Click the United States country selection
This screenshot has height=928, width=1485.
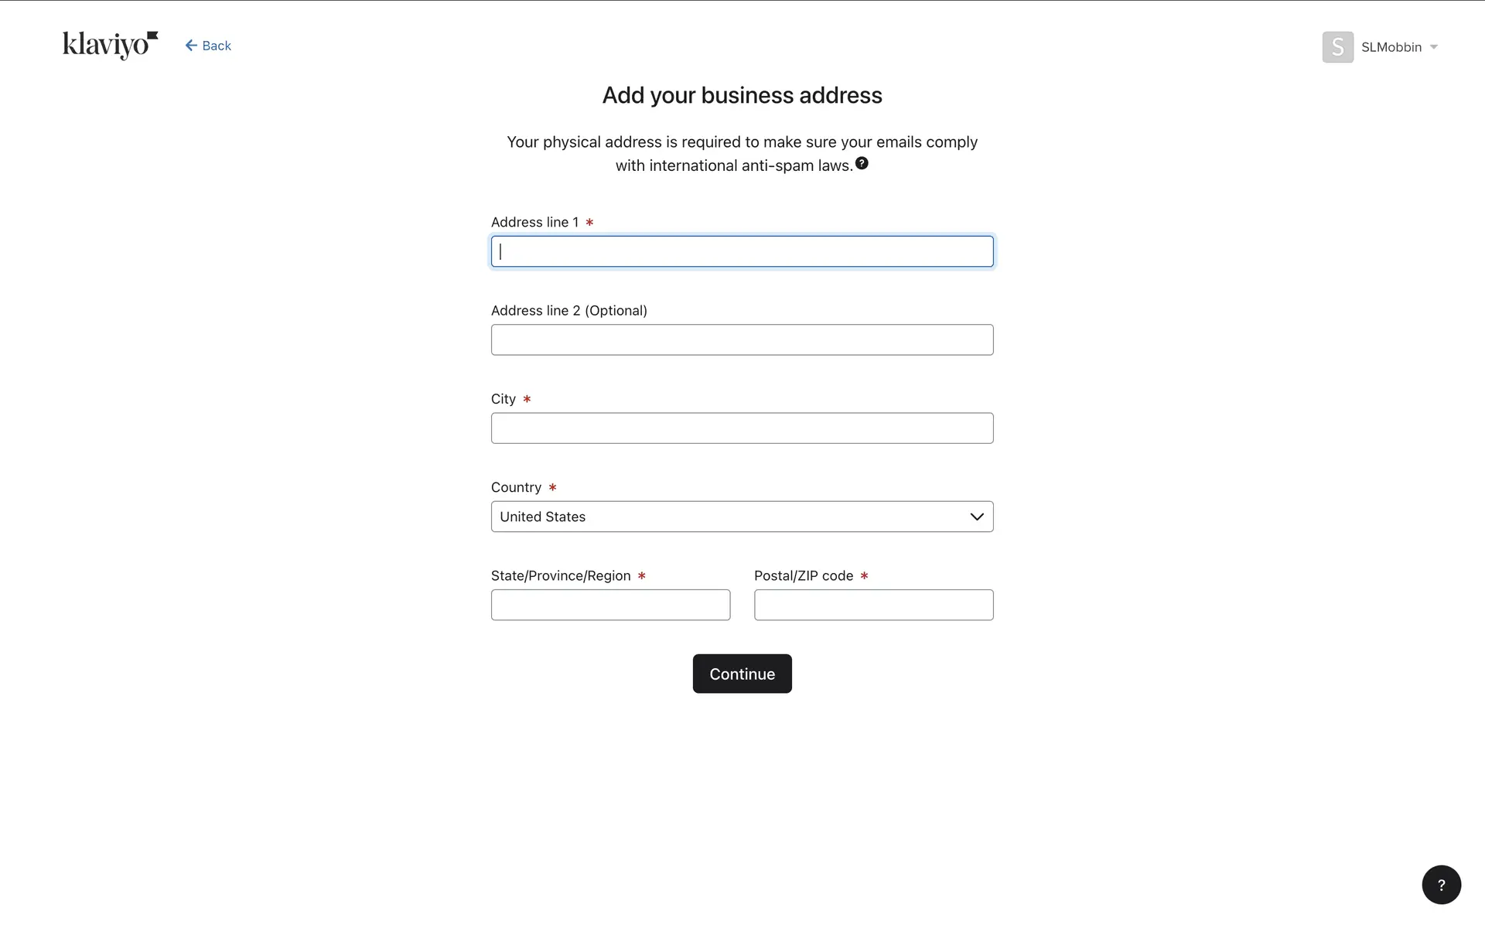pos(543,517)
